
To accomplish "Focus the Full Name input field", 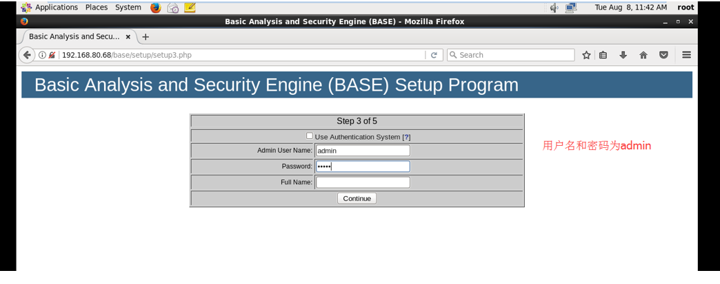I will point(363,182).
